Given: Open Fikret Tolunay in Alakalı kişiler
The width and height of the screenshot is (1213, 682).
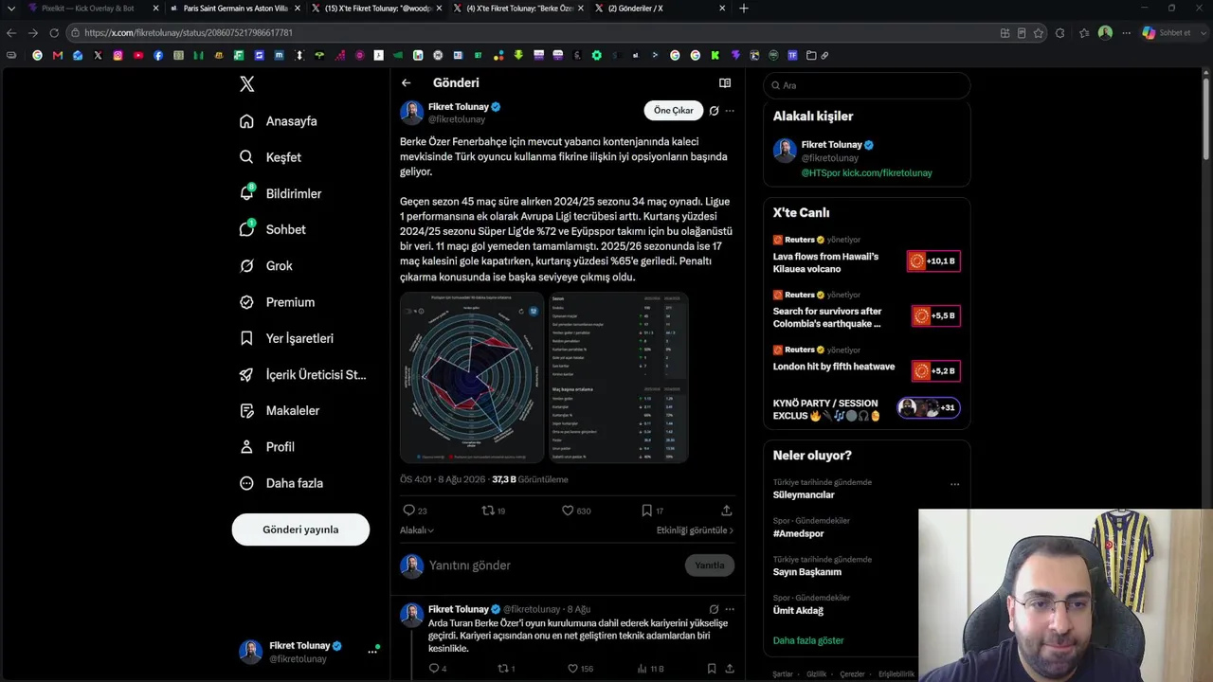Looking at the screenshot, I should click(831, 145).
